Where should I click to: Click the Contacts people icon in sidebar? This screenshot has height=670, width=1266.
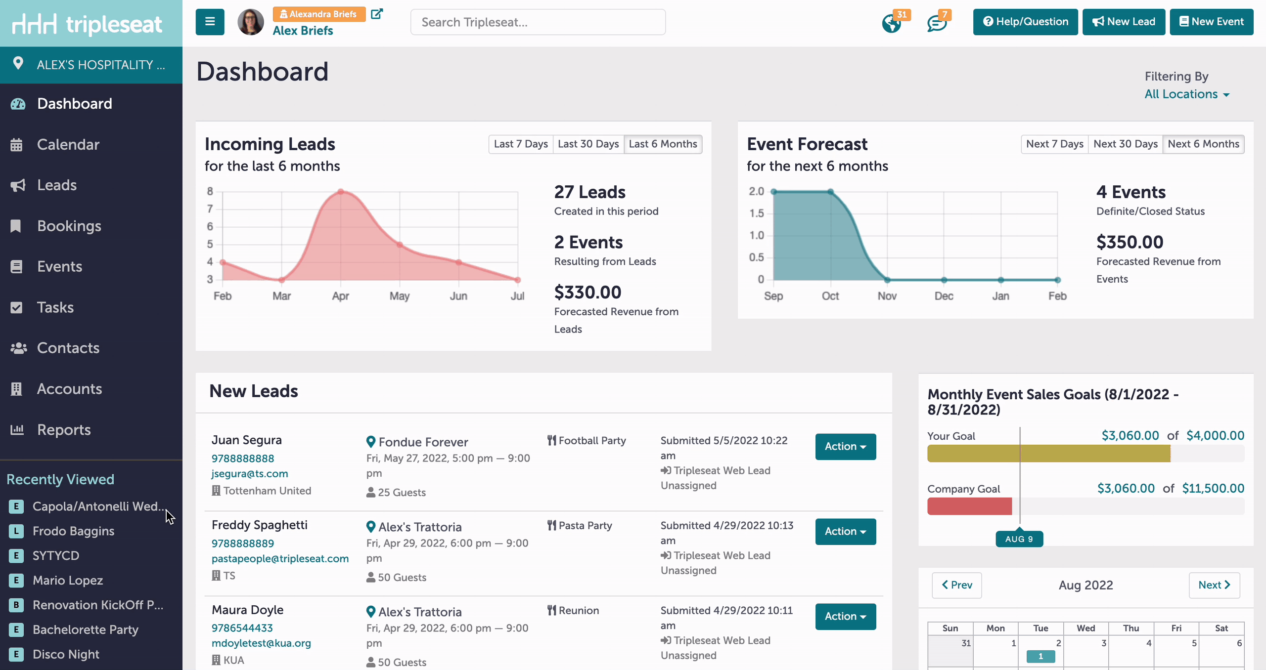tap(19, 348)
